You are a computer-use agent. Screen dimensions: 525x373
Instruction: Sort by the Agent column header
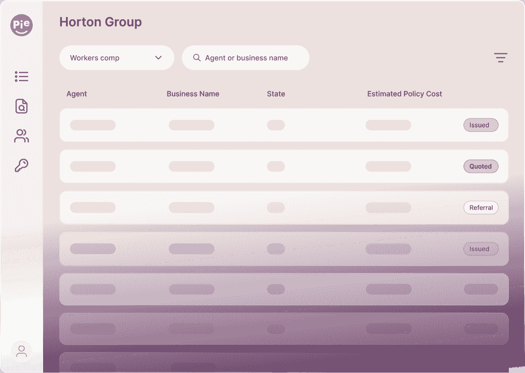click(x=77, y=94)
